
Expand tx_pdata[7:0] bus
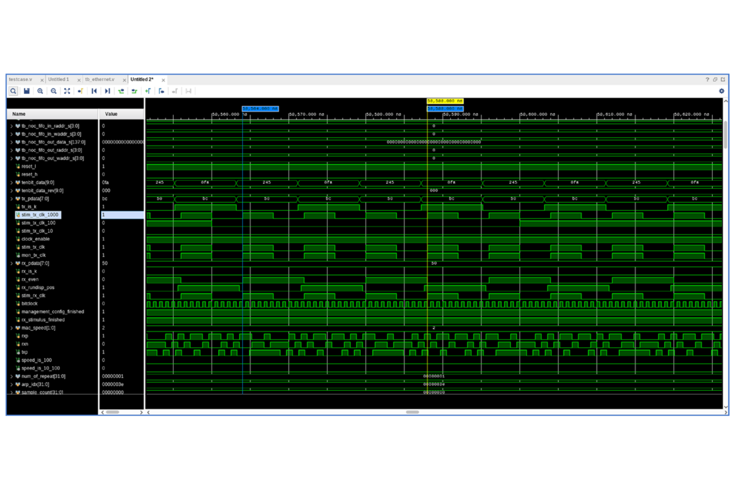tap(11, 199)
